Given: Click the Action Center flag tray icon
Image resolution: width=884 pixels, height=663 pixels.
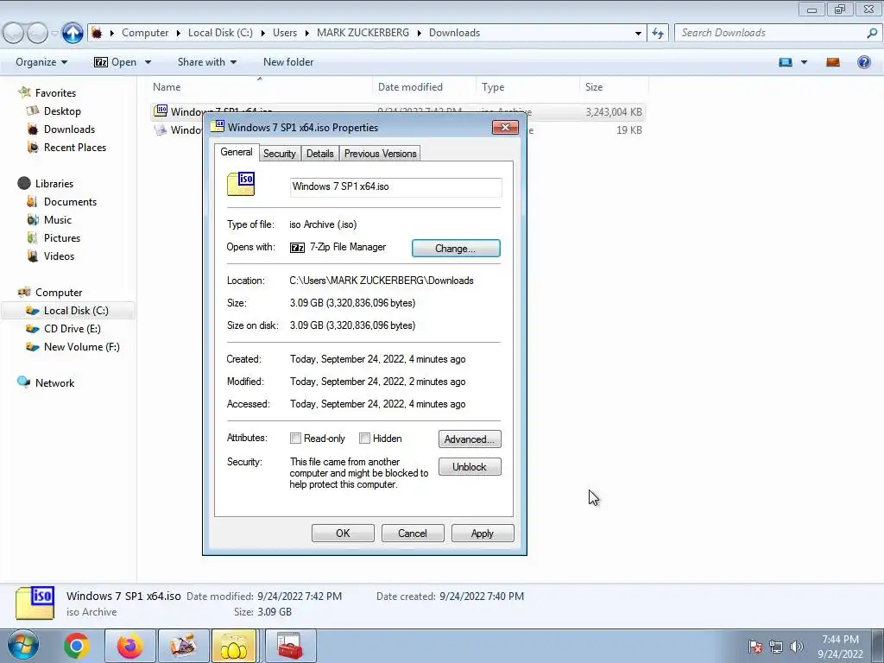Looking at the screenshot, I should coord(755,647).
